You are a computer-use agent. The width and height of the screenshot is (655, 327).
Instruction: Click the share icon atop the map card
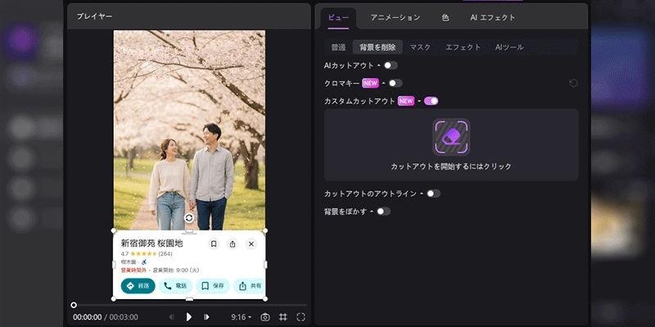point(233,244)
